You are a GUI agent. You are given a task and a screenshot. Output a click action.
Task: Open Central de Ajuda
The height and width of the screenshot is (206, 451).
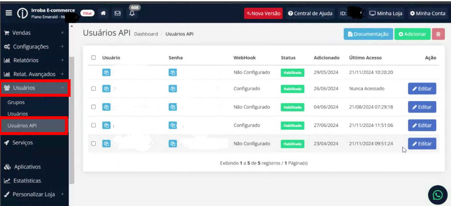310,13
